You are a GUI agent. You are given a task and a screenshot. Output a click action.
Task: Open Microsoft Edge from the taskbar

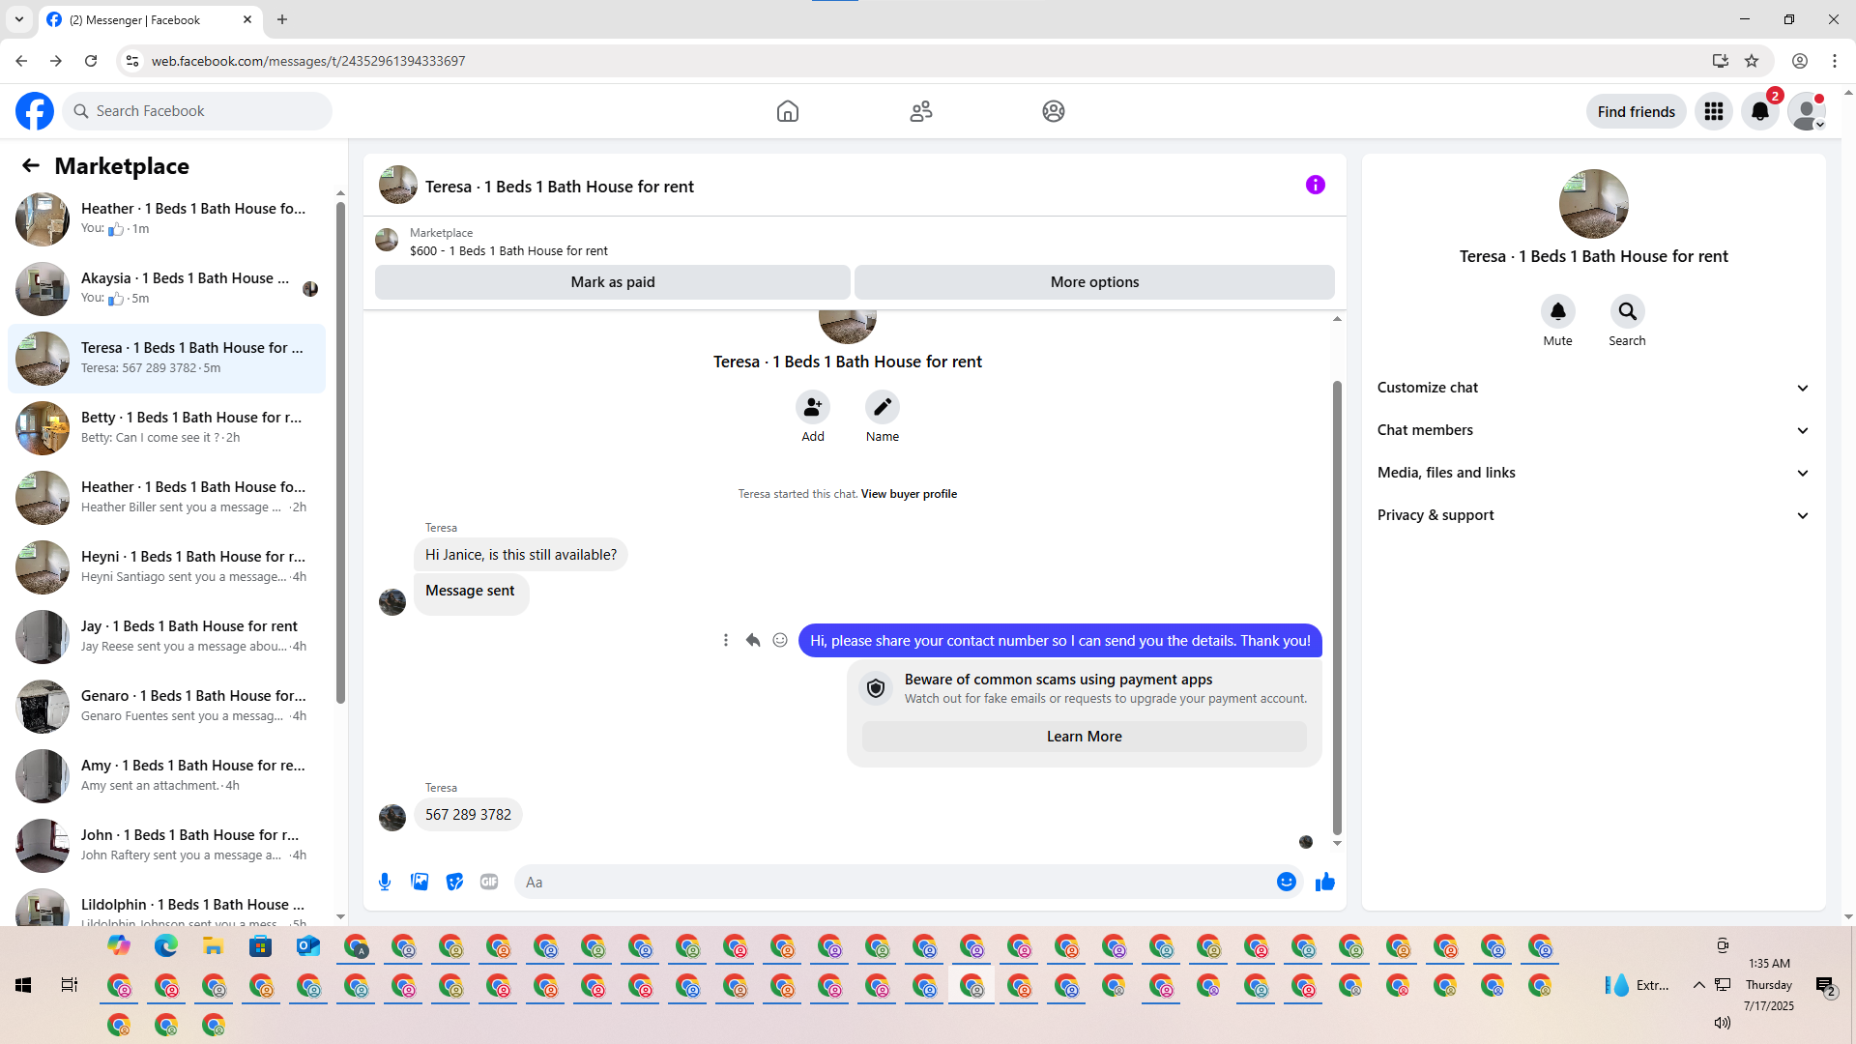166,946
